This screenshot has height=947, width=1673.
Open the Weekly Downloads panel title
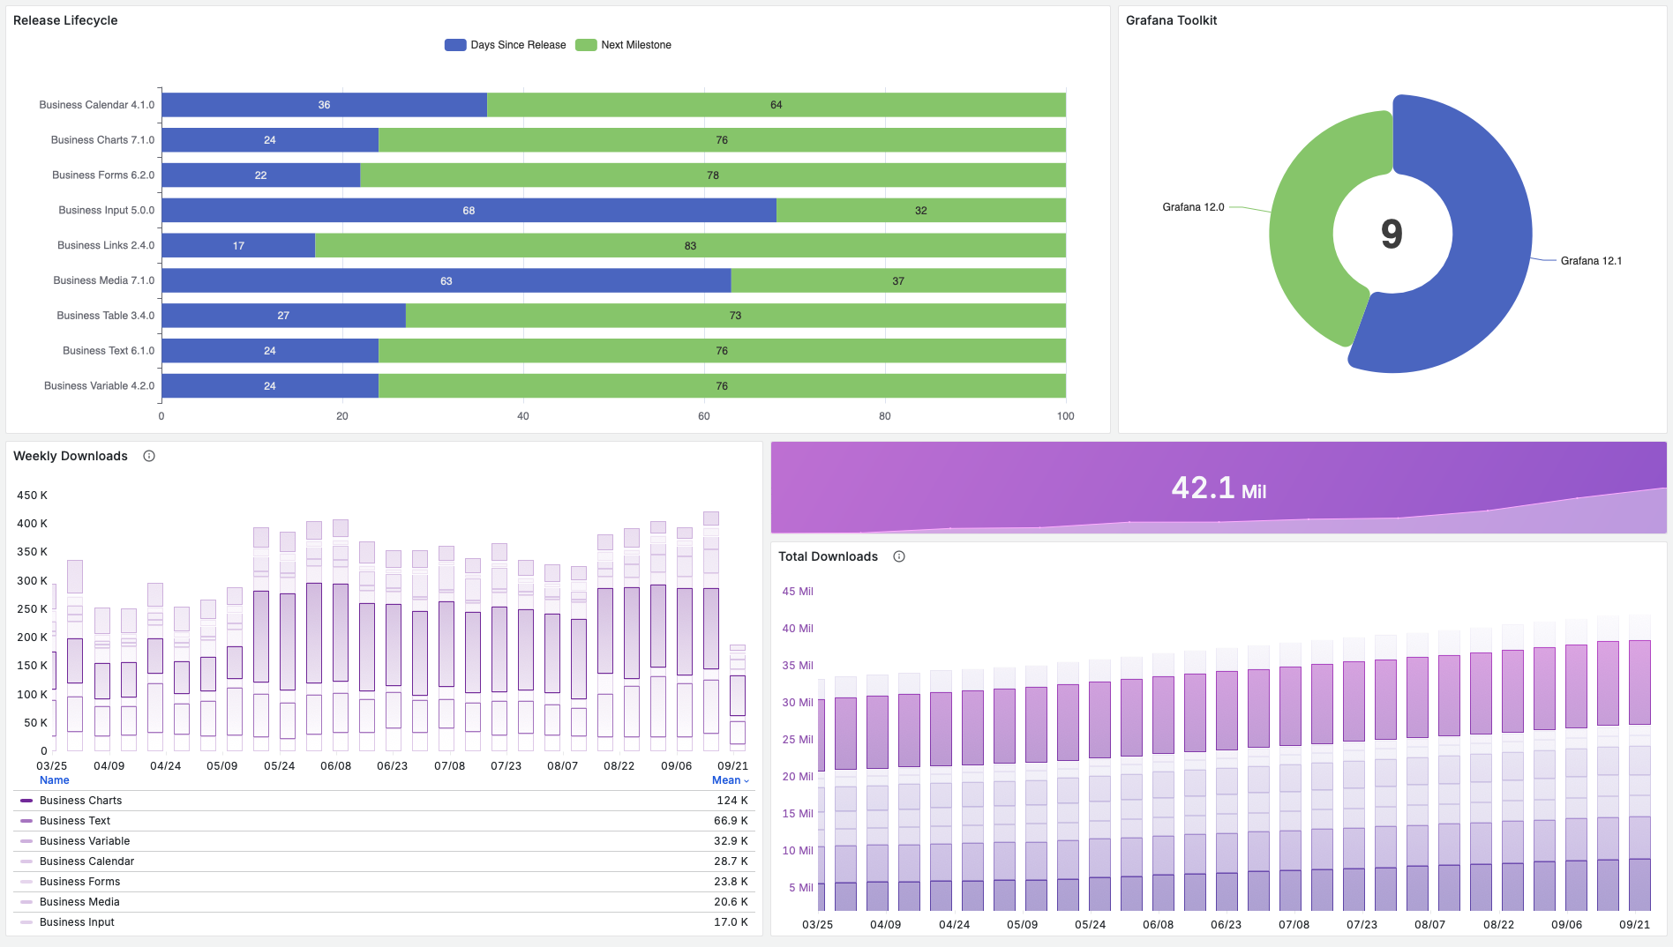click(x=71, y=456)
